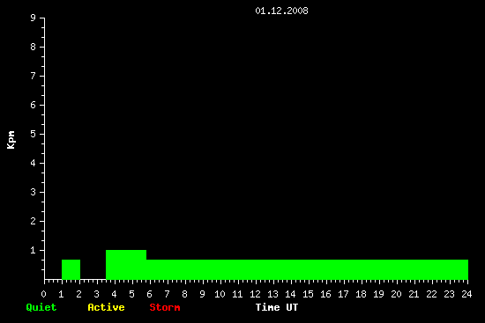This screenshot has height=323, width=485.
Task: Click the 18 label on time axis
Action: 361,294
